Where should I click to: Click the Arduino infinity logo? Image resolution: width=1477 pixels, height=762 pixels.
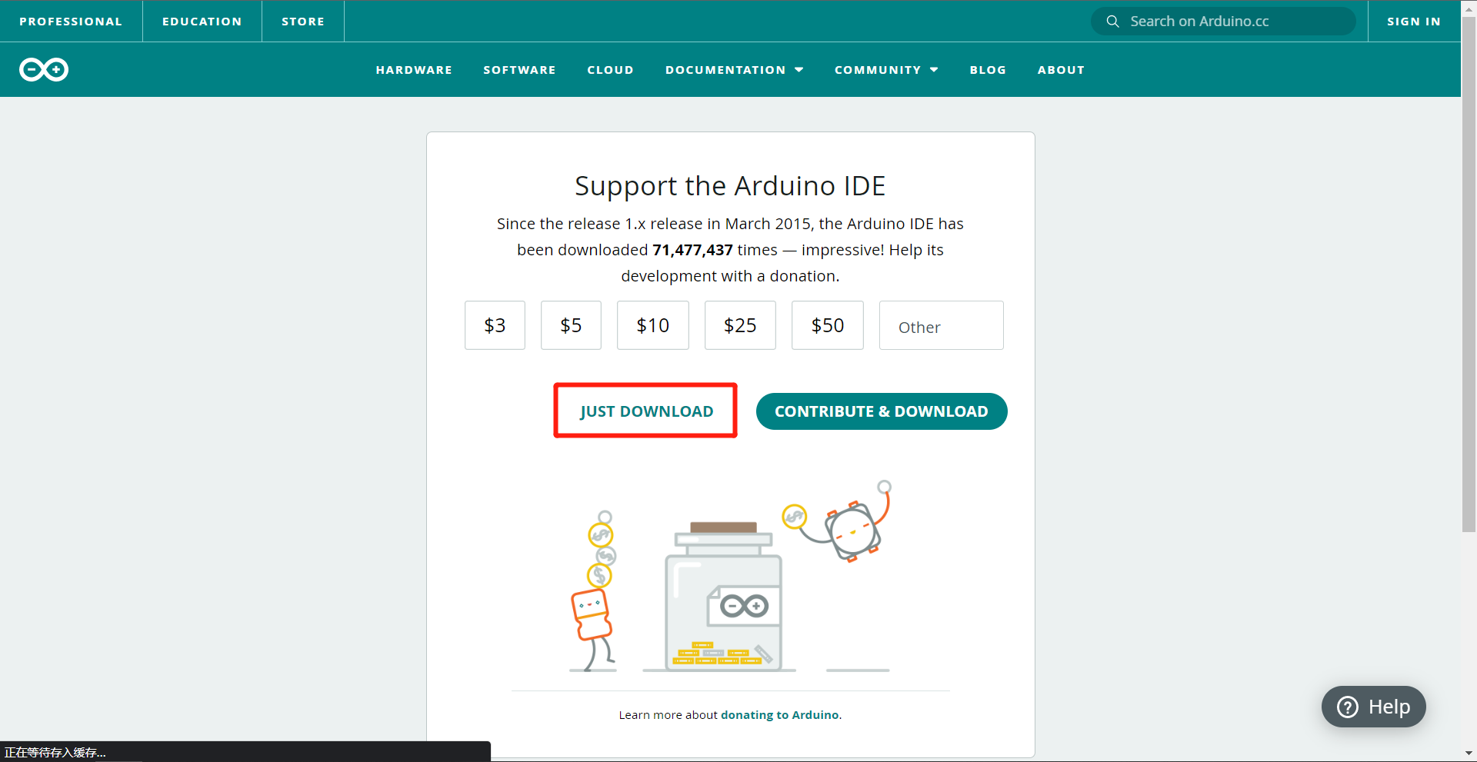[44, 70]
